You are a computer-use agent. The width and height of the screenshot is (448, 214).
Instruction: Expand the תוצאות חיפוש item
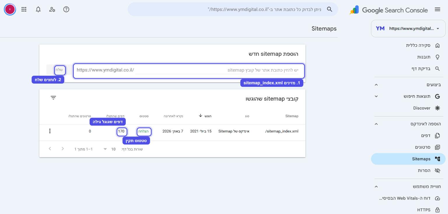[x=376, y=96]
